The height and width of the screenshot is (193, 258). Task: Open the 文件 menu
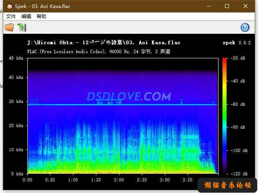point(11,16)
